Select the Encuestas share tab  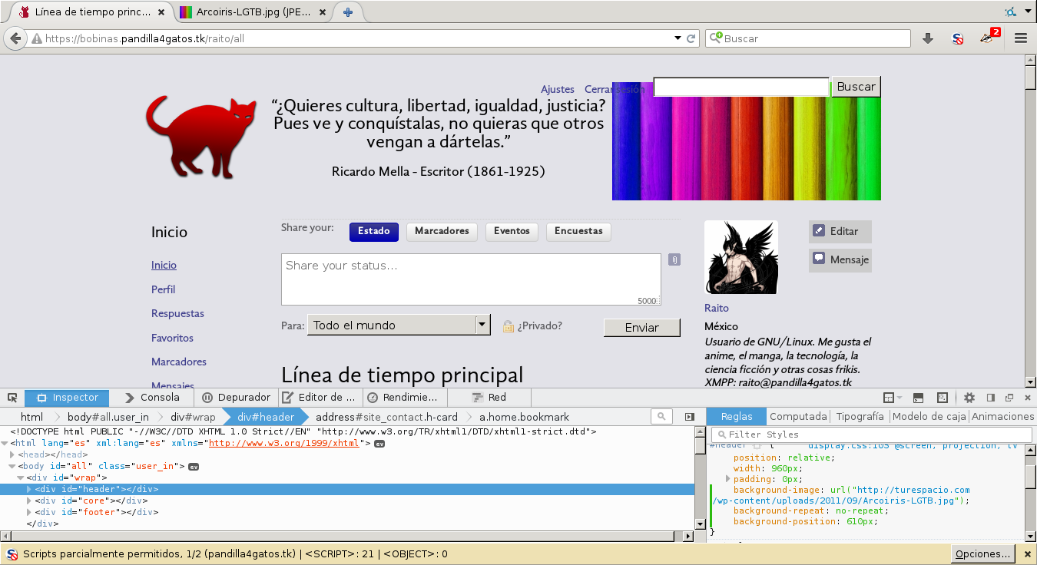[578, 231]
